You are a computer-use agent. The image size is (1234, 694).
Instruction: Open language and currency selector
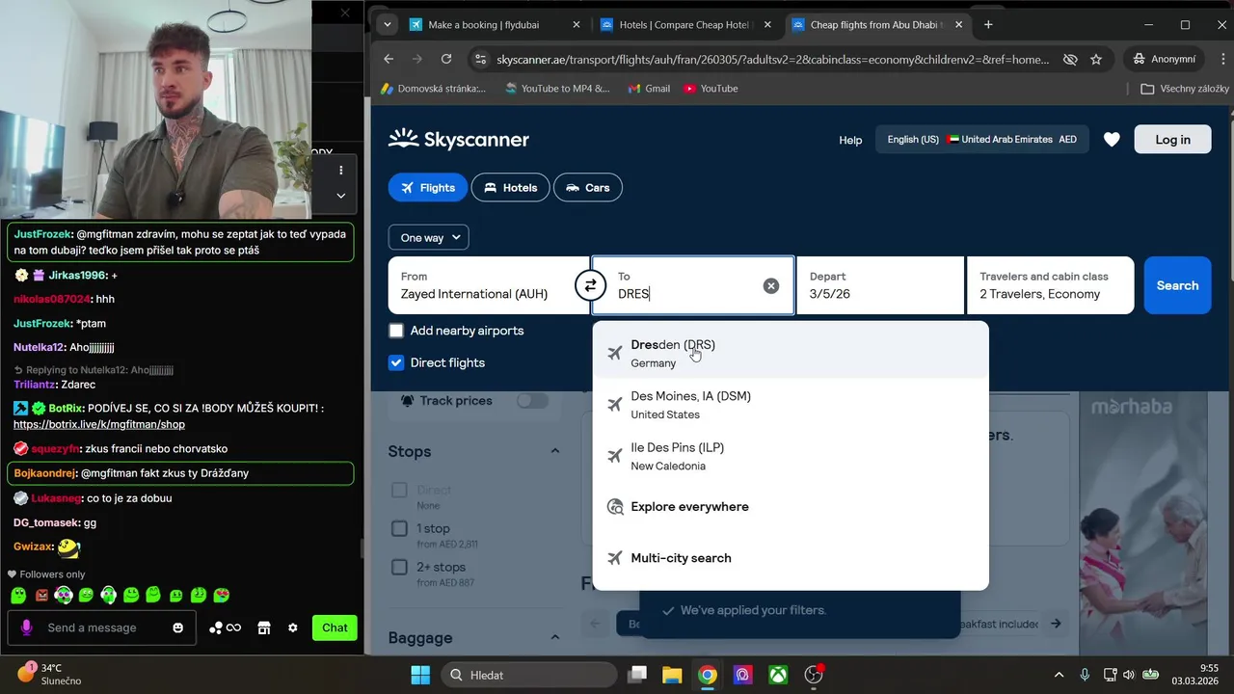981,140
